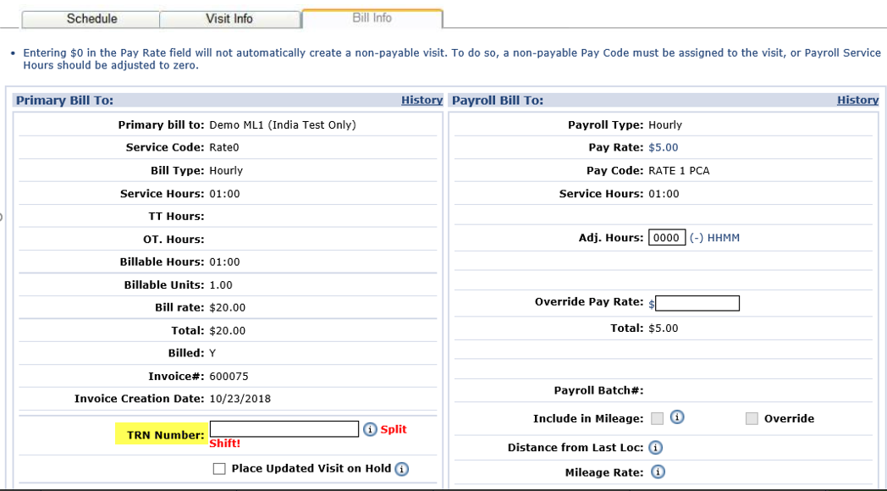Open History link in Payroll Bill To header

857,100
